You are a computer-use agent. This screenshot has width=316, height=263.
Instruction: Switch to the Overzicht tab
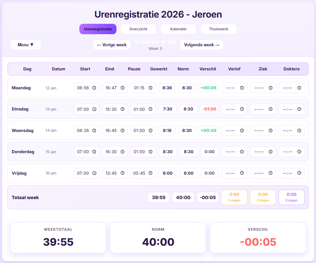[138, 29]
